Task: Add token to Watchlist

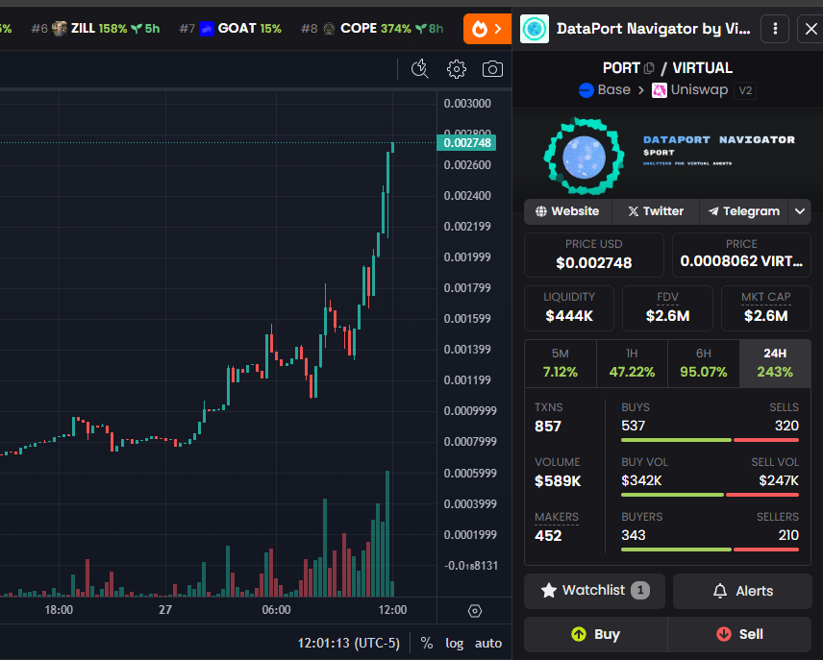Action: pyautogui.click(x=595, y=591)
